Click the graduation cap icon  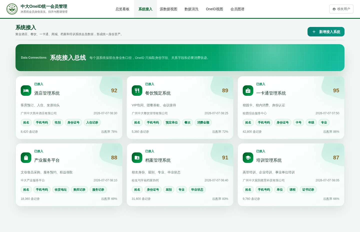[x=248, y=158]
